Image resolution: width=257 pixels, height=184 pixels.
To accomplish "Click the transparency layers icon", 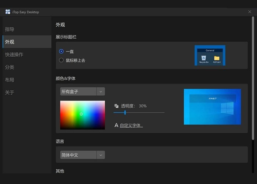I will click(x=116, y=106).
